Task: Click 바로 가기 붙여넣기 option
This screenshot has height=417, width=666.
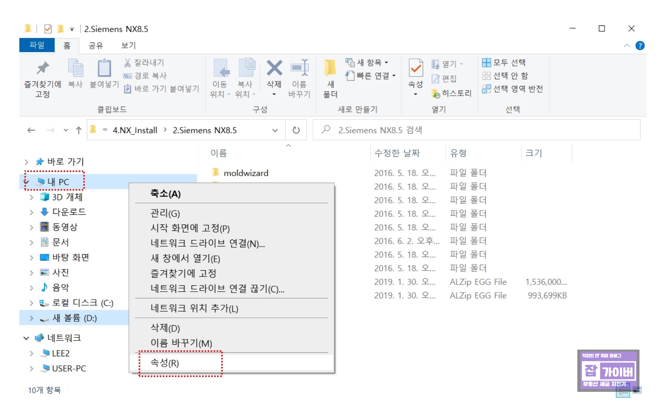Action: [161, 89]
